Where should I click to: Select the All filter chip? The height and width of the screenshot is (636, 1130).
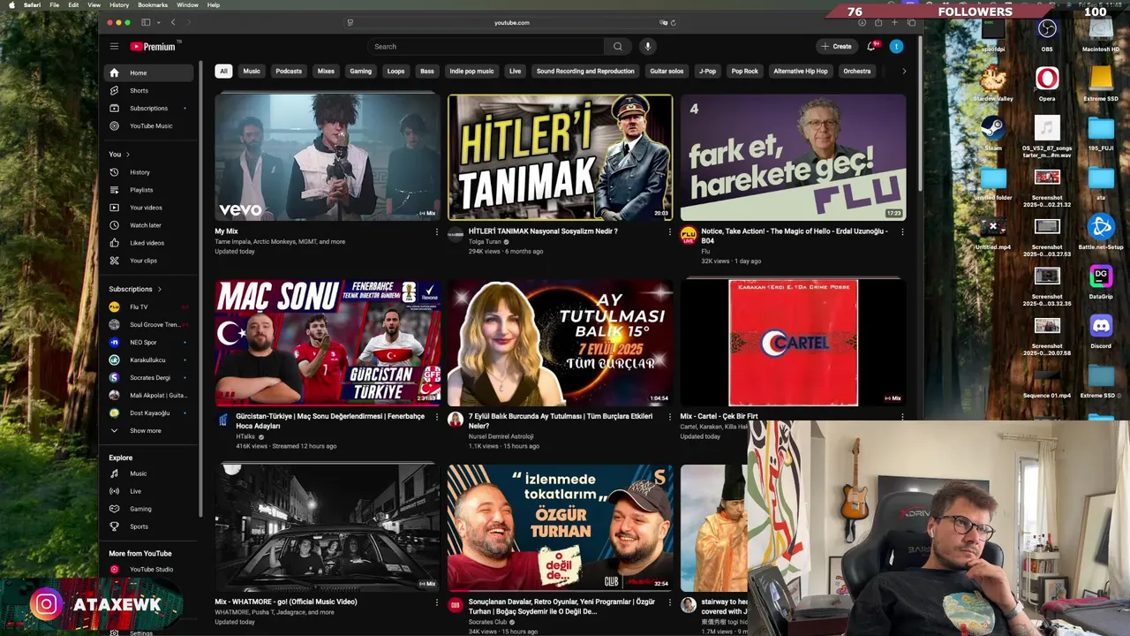[223, 71]
